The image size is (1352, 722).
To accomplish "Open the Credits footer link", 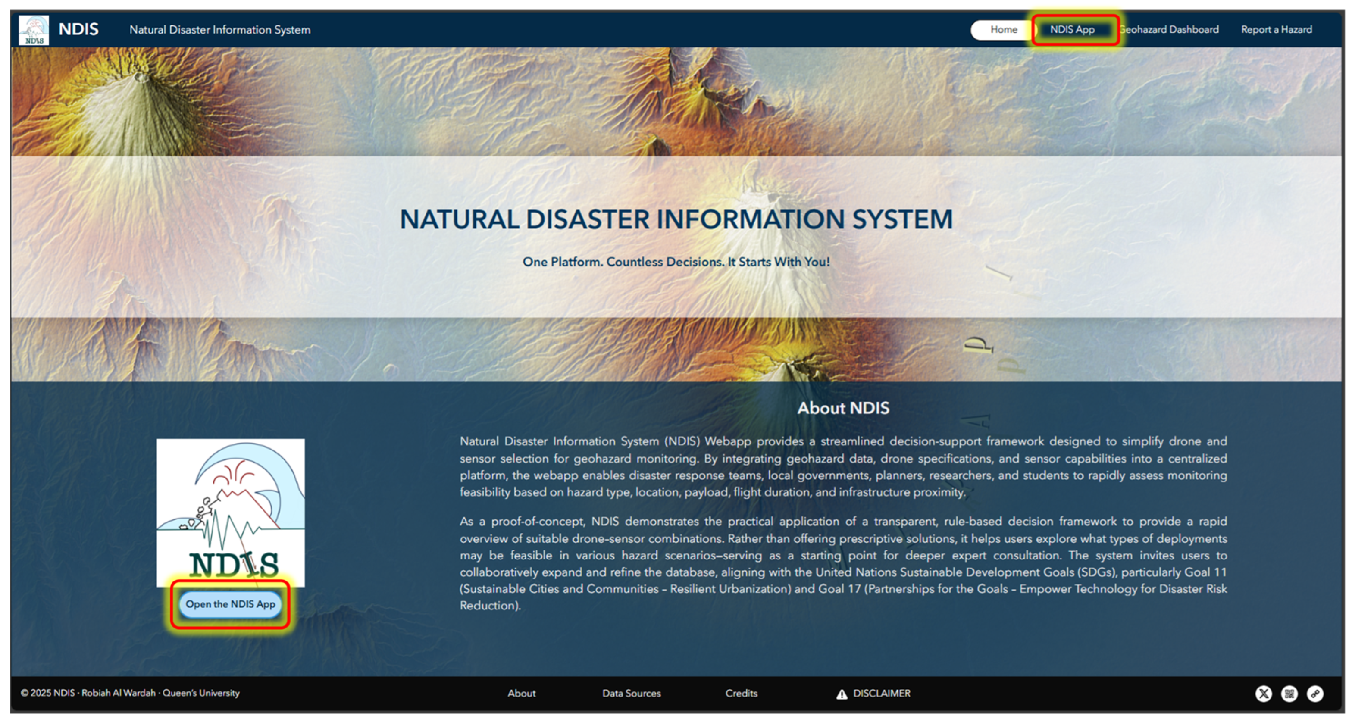I will click(741, 693).
